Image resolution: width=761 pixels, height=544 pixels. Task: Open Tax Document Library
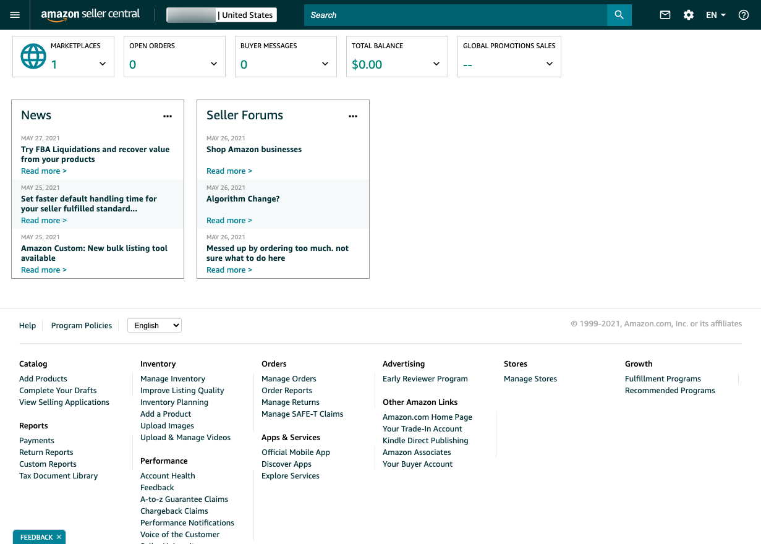pos(58,475)
